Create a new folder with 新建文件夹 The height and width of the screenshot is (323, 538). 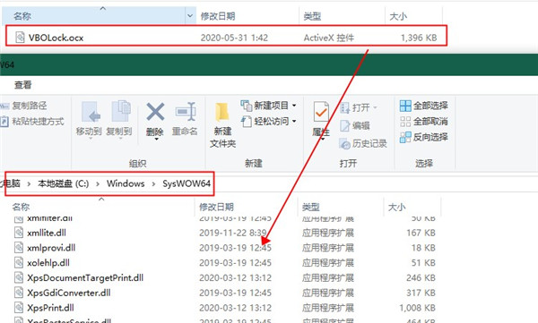pos(222,125)
